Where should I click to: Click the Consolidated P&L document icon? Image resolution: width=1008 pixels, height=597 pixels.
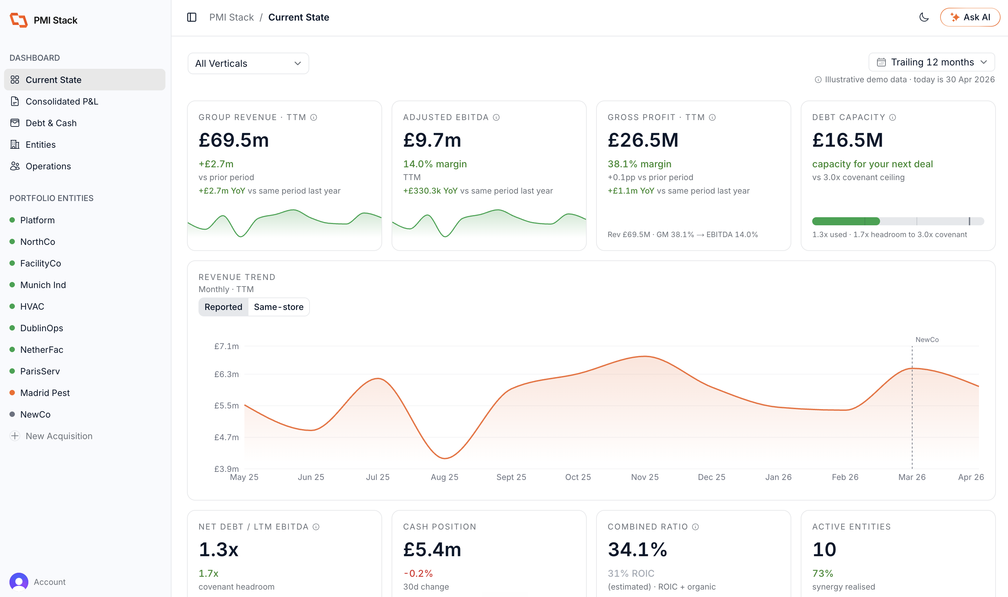point(15,102)
